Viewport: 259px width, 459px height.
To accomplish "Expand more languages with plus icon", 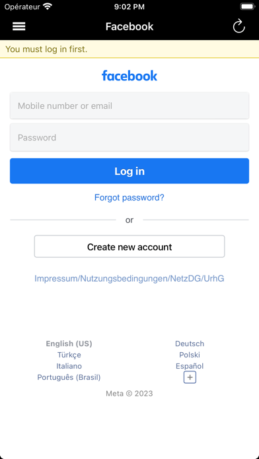I will (190, 377).
